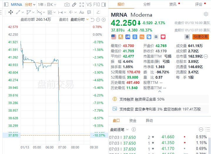
Task: Open more options circle in order panel
Action: (201, 129)
